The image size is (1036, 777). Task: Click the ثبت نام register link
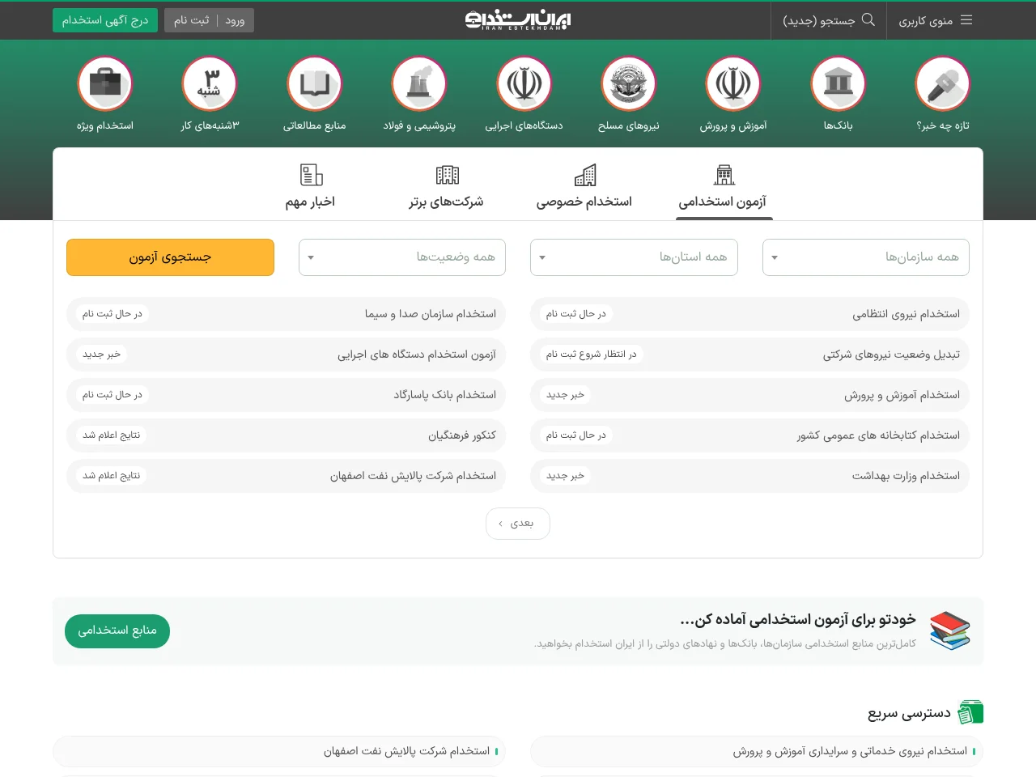click(x=192, y=20)
